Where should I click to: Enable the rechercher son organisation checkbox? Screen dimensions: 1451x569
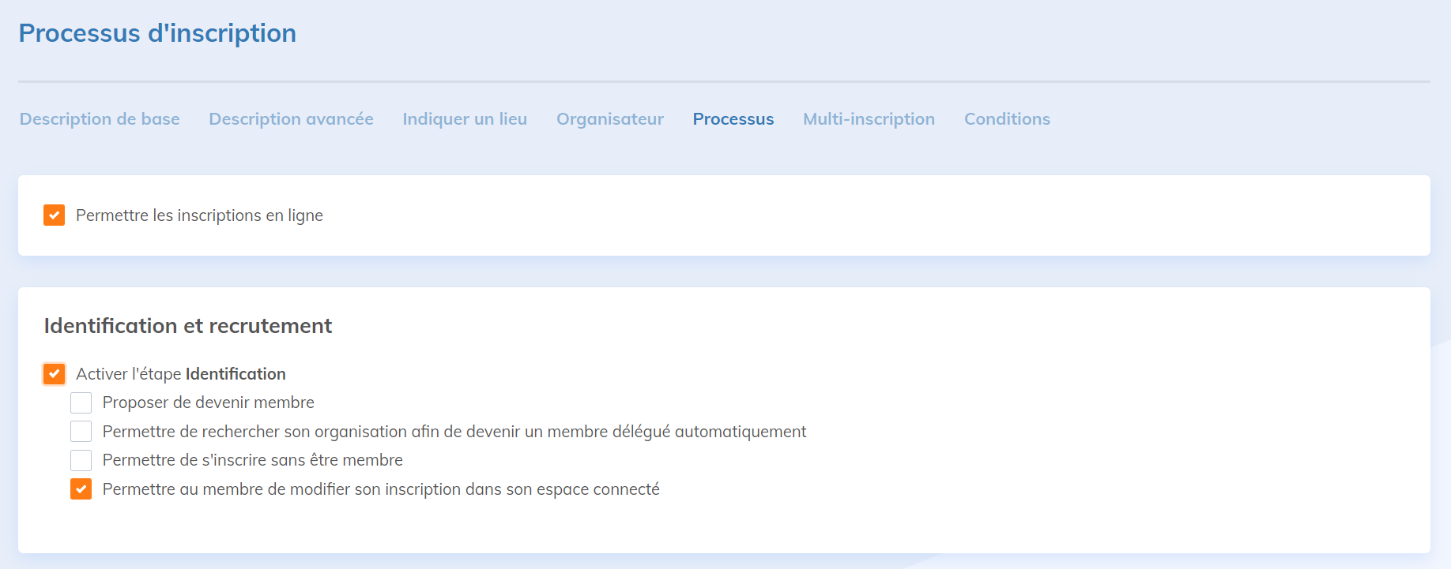click(81, 432)
